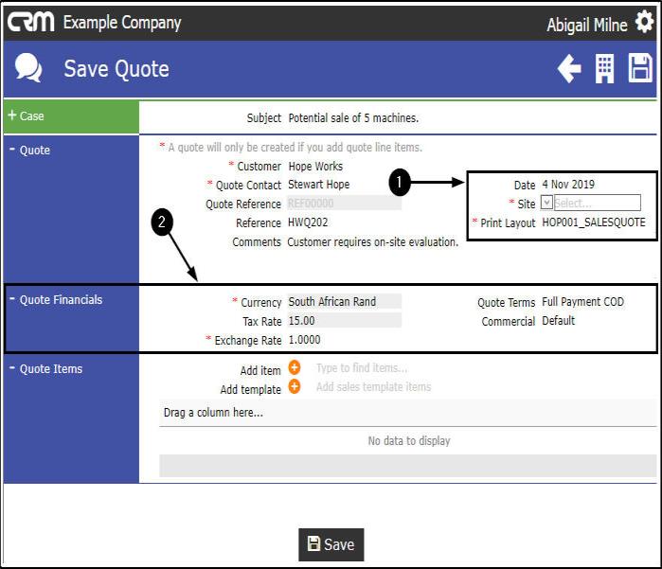The image size is (662, 569).
Task: Click the Save button at bottom
Action: point(331,544)
